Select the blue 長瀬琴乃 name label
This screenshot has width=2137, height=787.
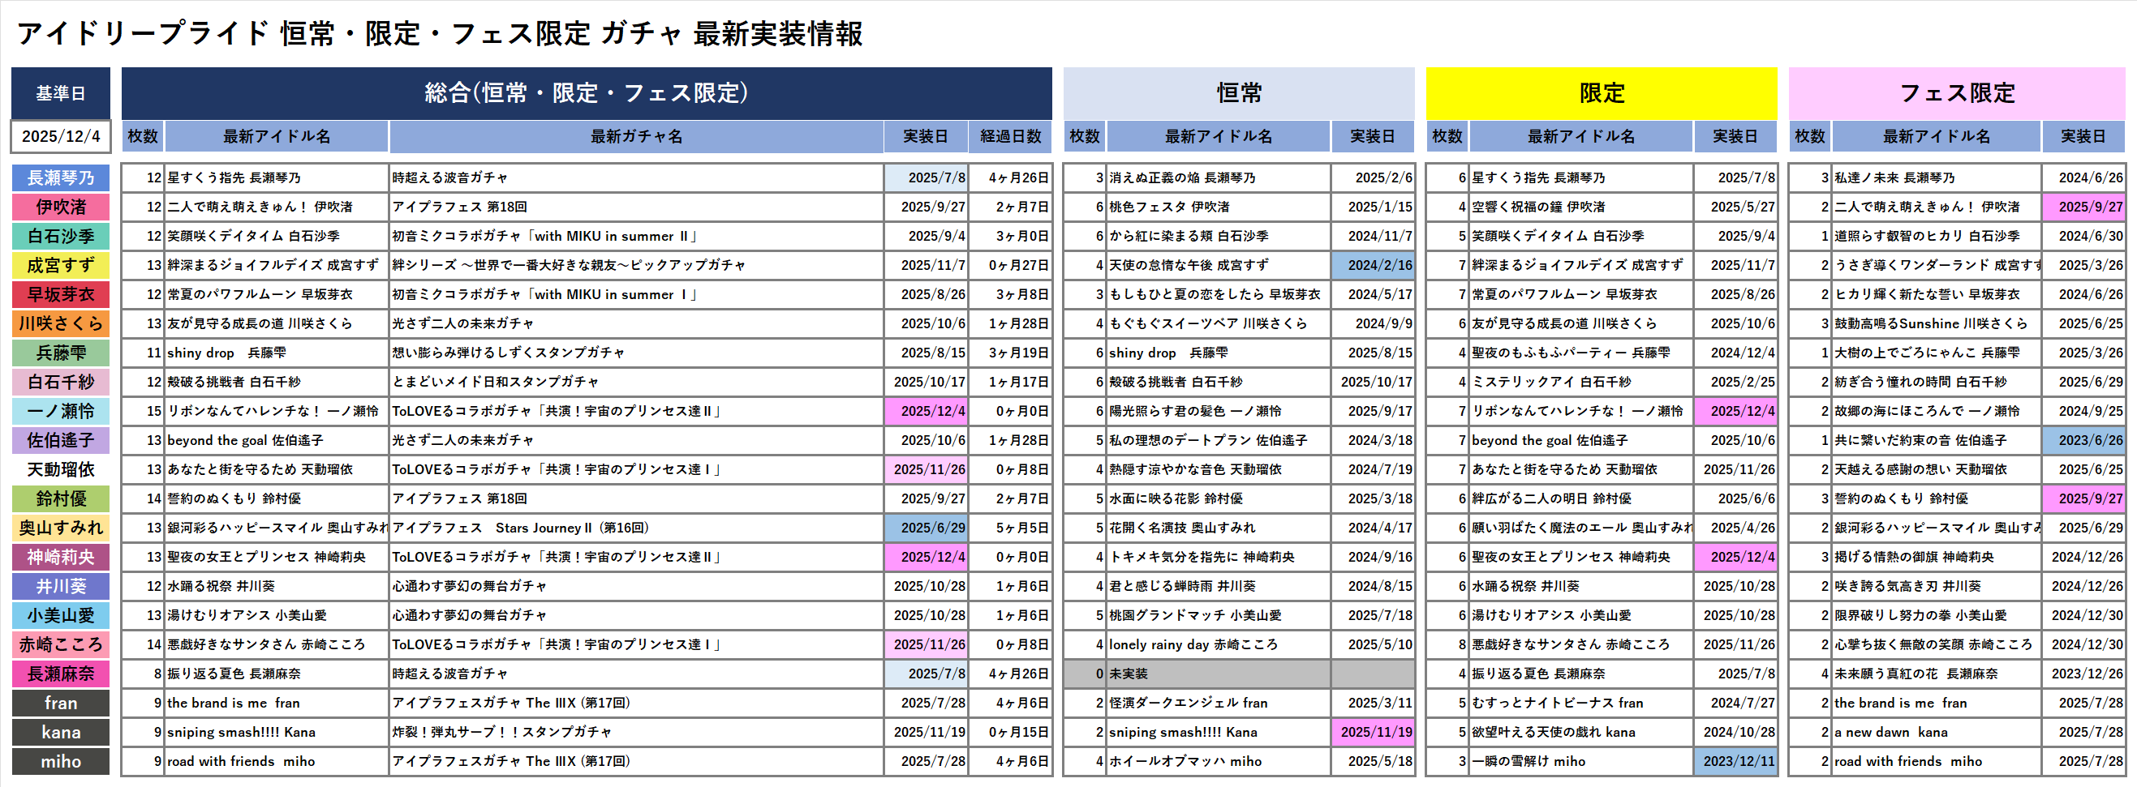(x=61, y=178)
